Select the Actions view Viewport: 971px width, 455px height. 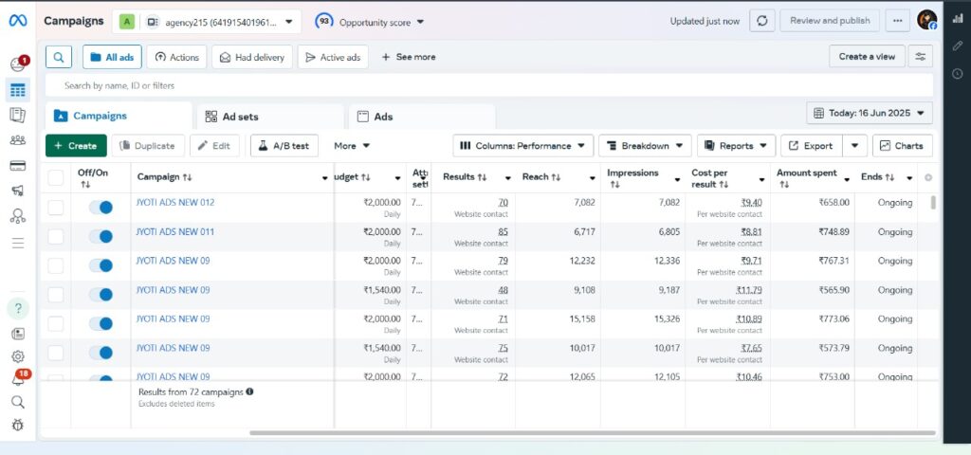(x=176, y=57)
